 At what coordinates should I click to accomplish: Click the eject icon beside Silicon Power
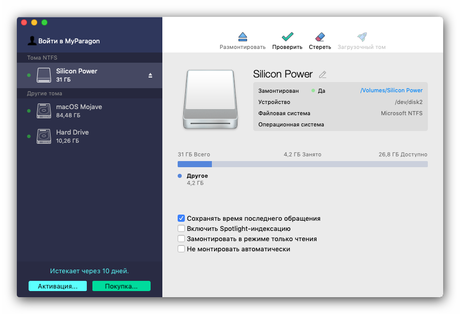click(x=150, y=75)
